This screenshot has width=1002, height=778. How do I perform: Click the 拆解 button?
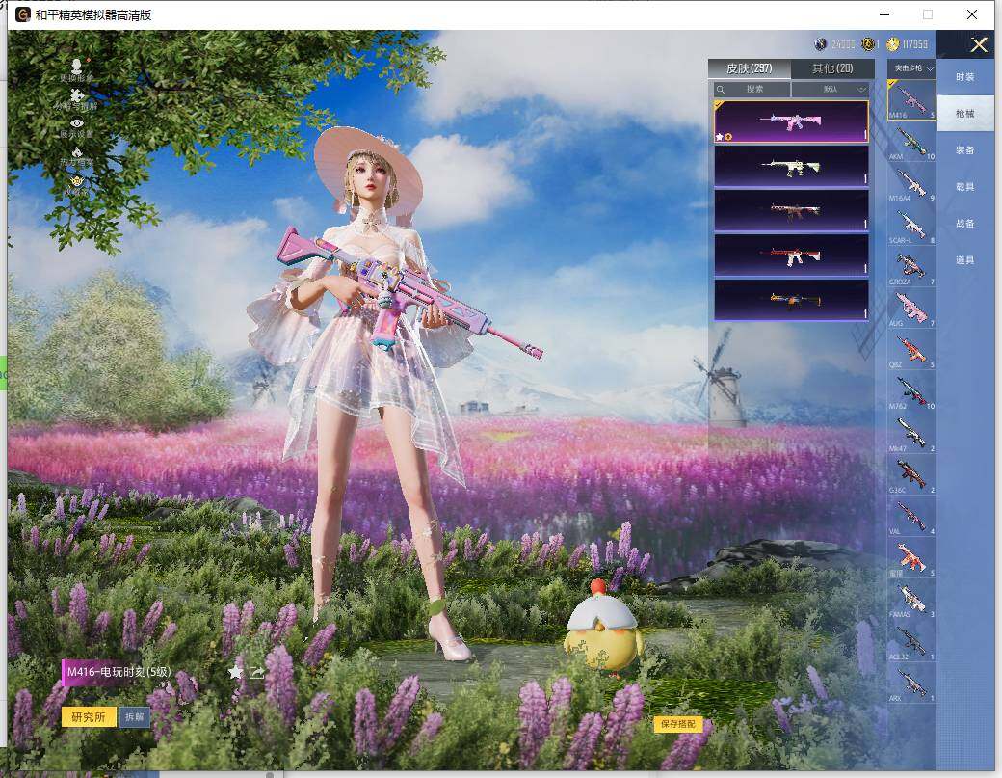coord(134,716)
